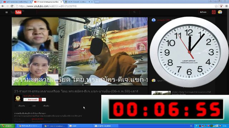Open the channel name link beside avatar

[x=31, y=96]
